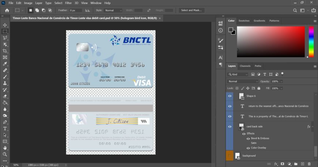
Task: Hide the 'return to the nearest offi...' text layer
Action: pos(230,106)
